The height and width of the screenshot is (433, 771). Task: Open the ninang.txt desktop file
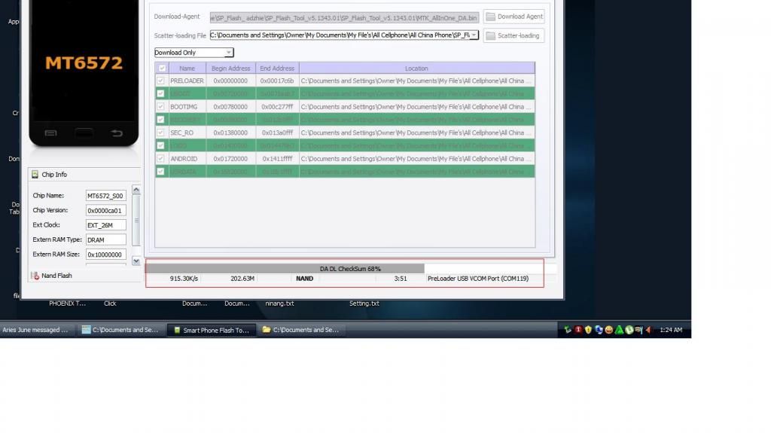click(279, 303)
